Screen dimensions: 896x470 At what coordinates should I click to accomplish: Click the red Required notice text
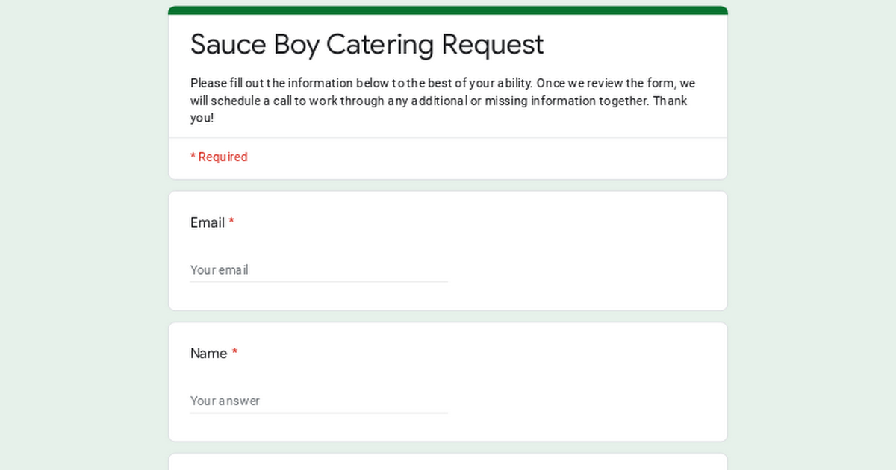(x=219, y=157)
